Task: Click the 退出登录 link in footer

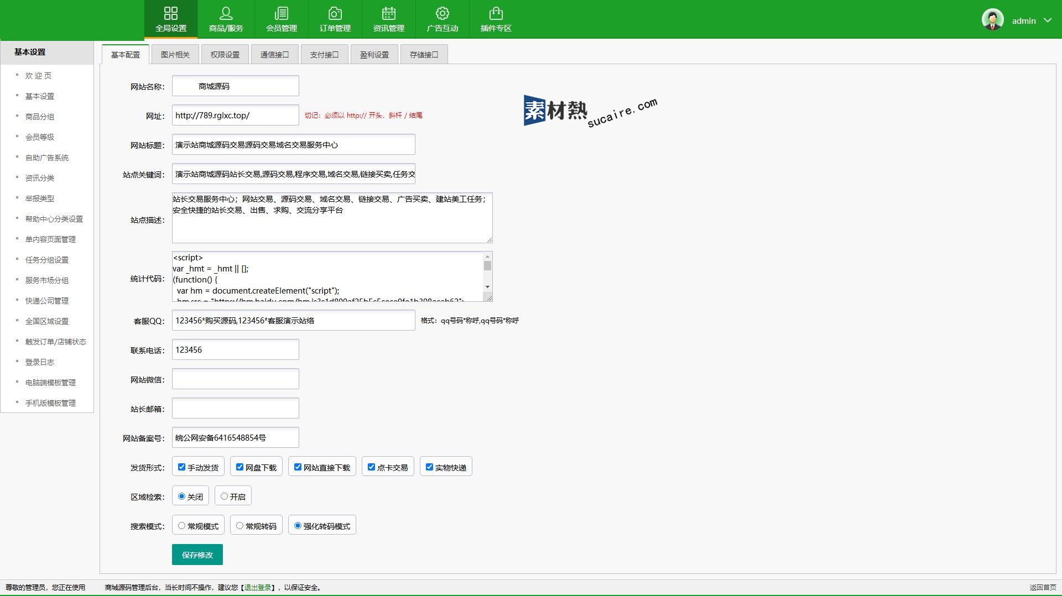Action: click(258, 588)
